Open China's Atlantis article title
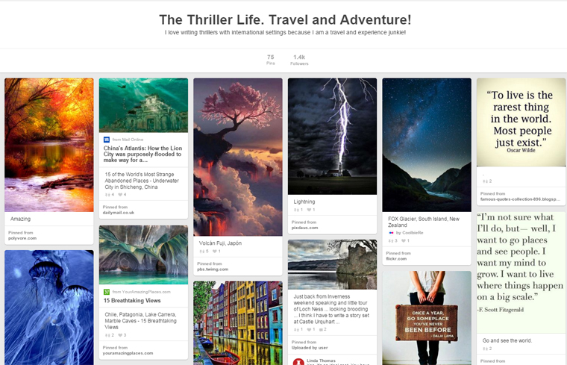 coord(142,154)
